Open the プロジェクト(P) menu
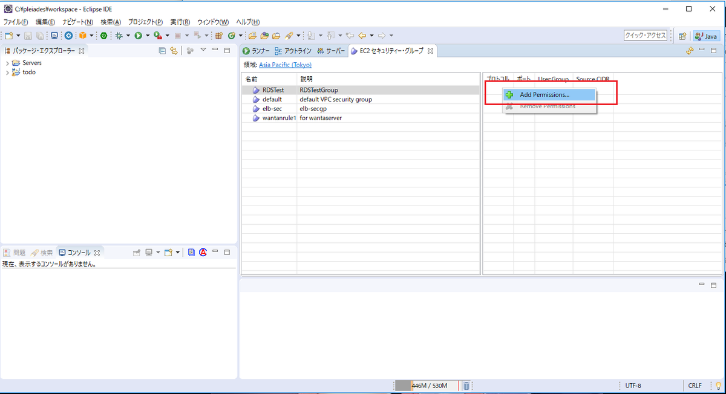Viewport: 726px width, 394px height. tap(146, 22)
